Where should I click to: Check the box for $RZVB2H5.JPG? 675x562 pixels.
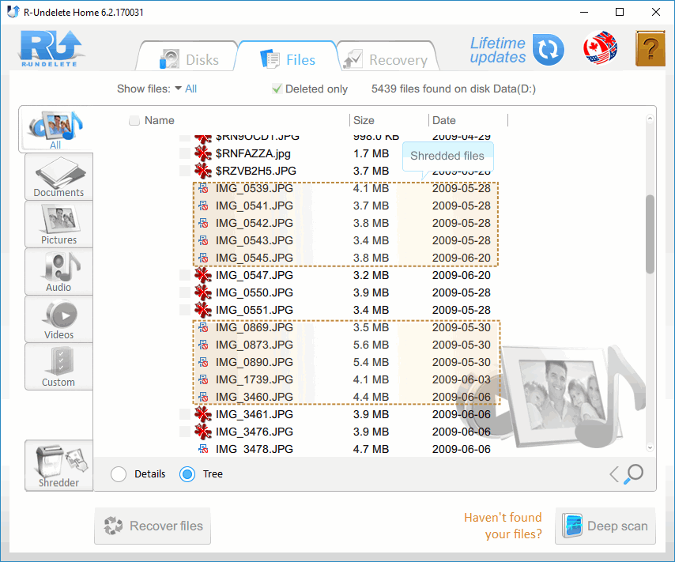(185, 171)
